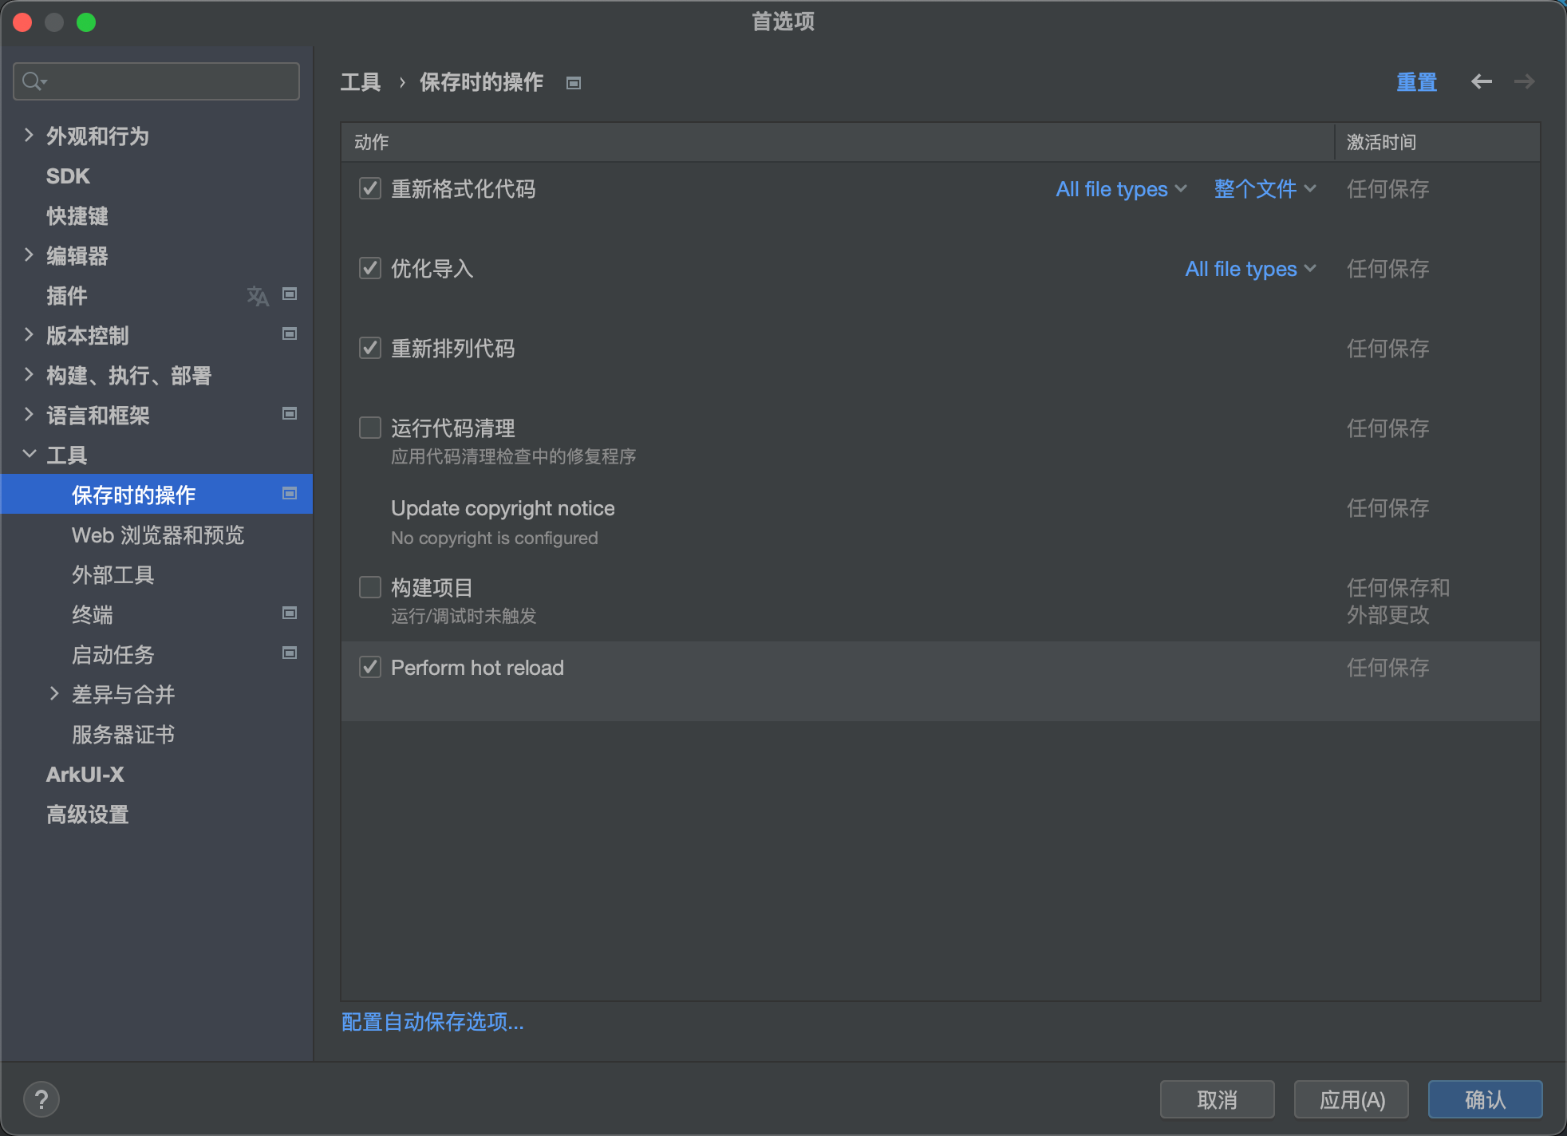Uncheck 重新排列代码 checkbox
1567x1136 pixels.
click(370, 348)
